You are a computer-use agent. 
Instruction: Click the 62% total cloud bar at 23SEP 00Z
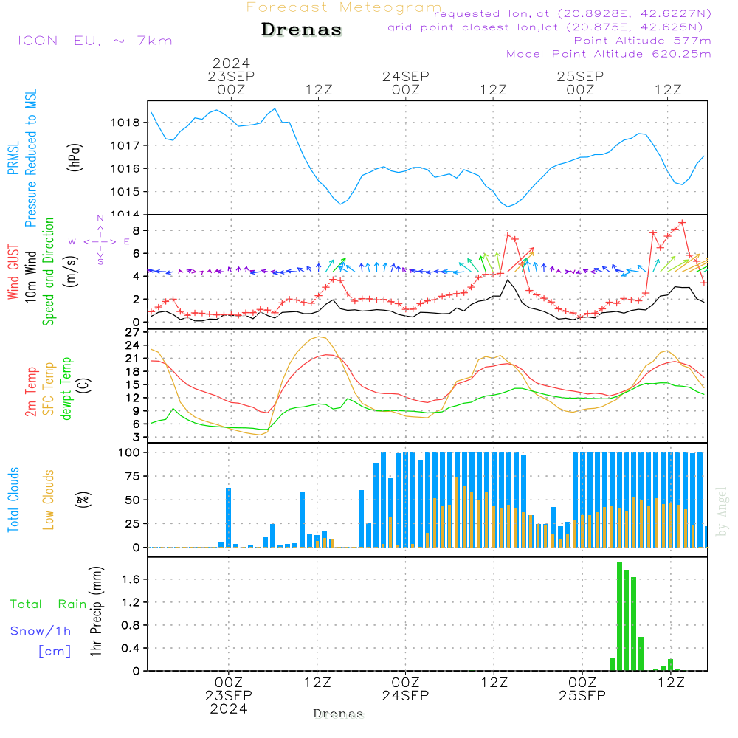coord(229,518)
